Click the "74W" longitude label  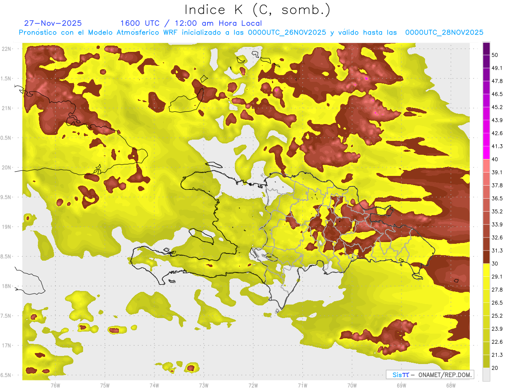pos(154,385)
